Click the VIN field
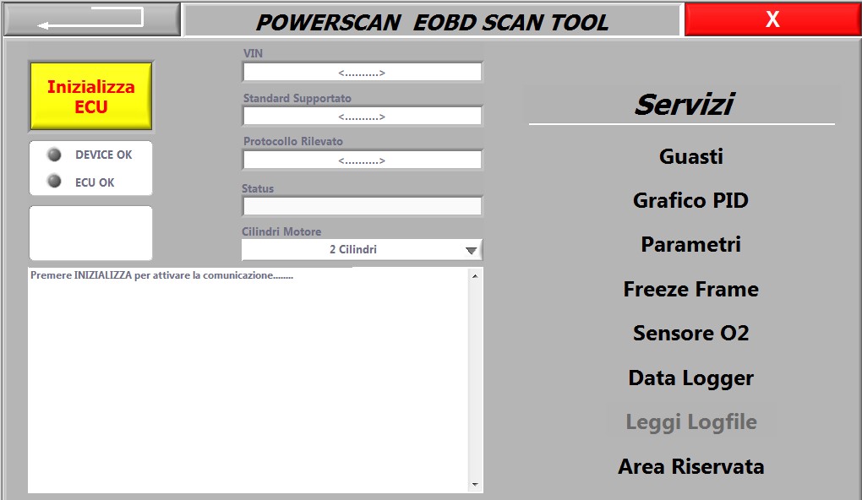The image size is (862, 500). (x=362, y=73)
